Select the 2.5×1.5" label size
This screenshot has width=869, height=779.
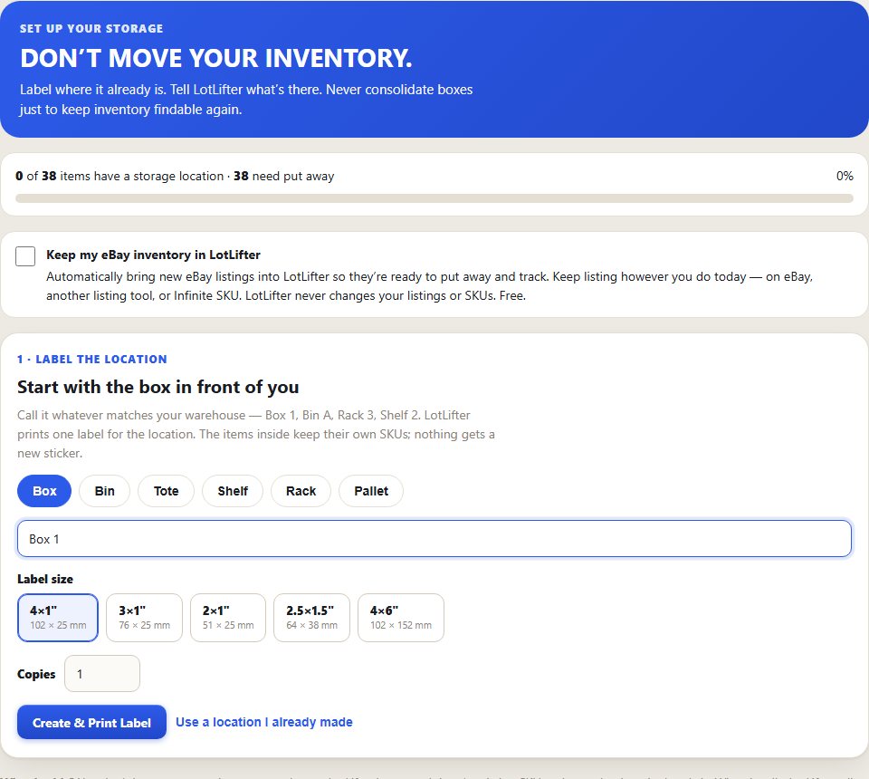tap(311, 618)
